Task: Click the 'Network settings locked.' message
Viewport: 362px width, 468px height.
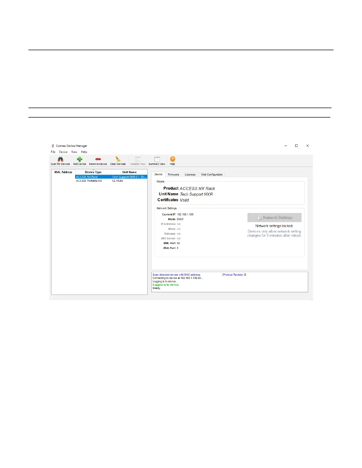Action: pos(274,226)
